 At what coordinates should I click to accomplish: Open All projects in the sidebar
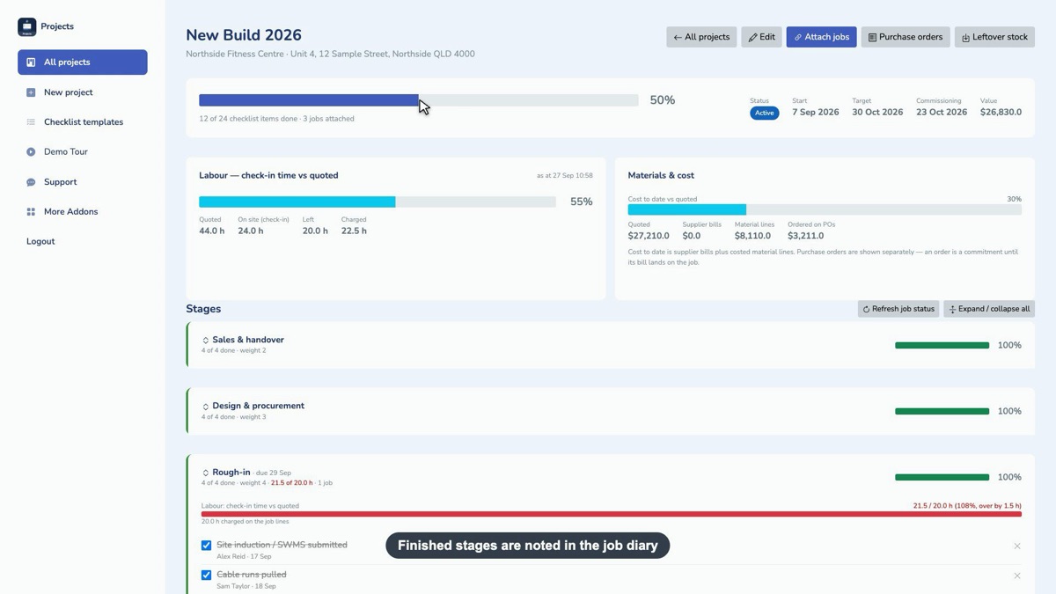[83, 62]
